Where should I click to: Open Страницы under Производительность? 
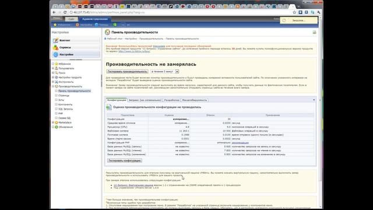[64, 96]
